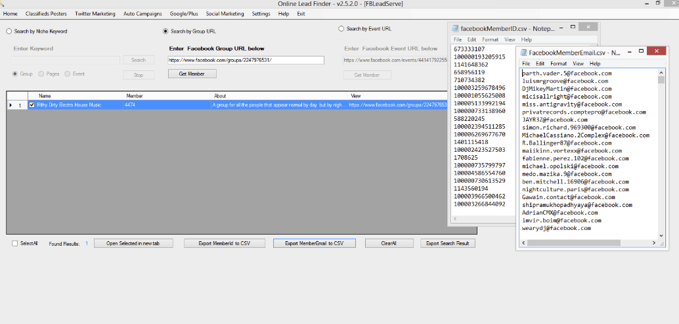Click the ClearAll button
The width and height of the screenshot is (679, 324).
pyautogui.click(x=389, y=243)
